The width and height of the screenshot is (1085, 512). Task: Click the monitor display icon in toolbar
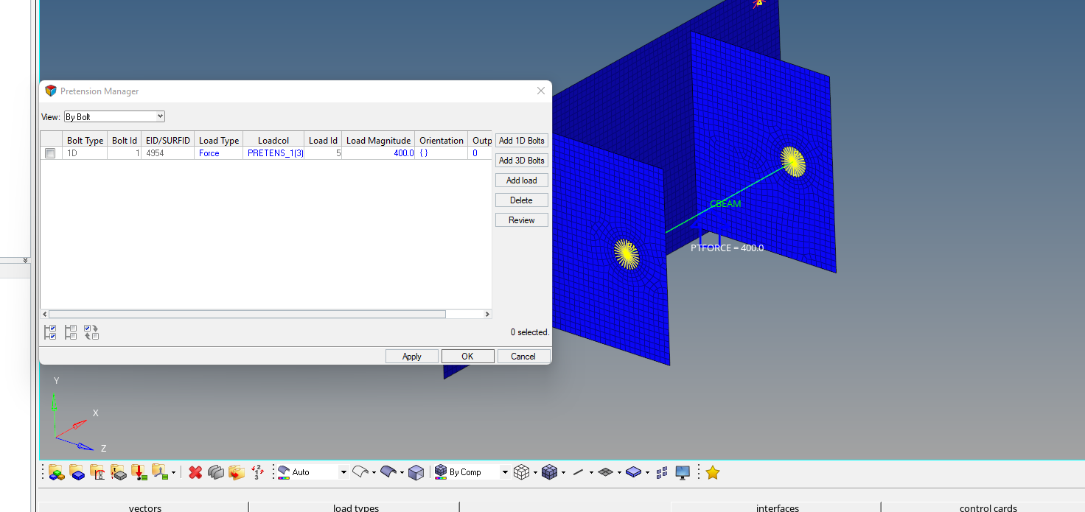(683, 472)
